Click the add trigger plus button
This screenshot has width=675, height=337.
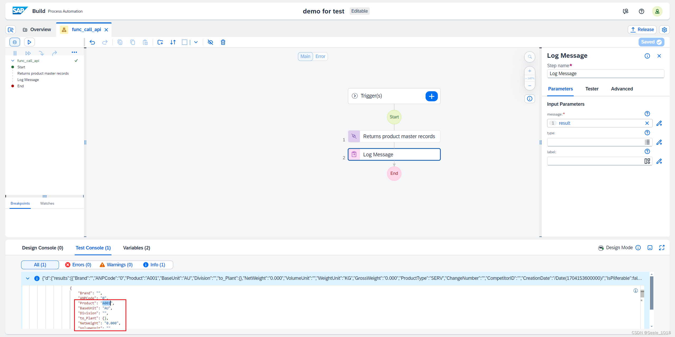tap(431, 96)
